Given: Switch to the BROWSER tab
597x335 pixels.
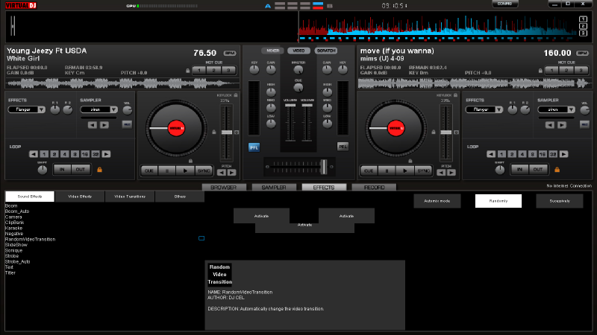Looking at the screenshot, I should 224,188.
